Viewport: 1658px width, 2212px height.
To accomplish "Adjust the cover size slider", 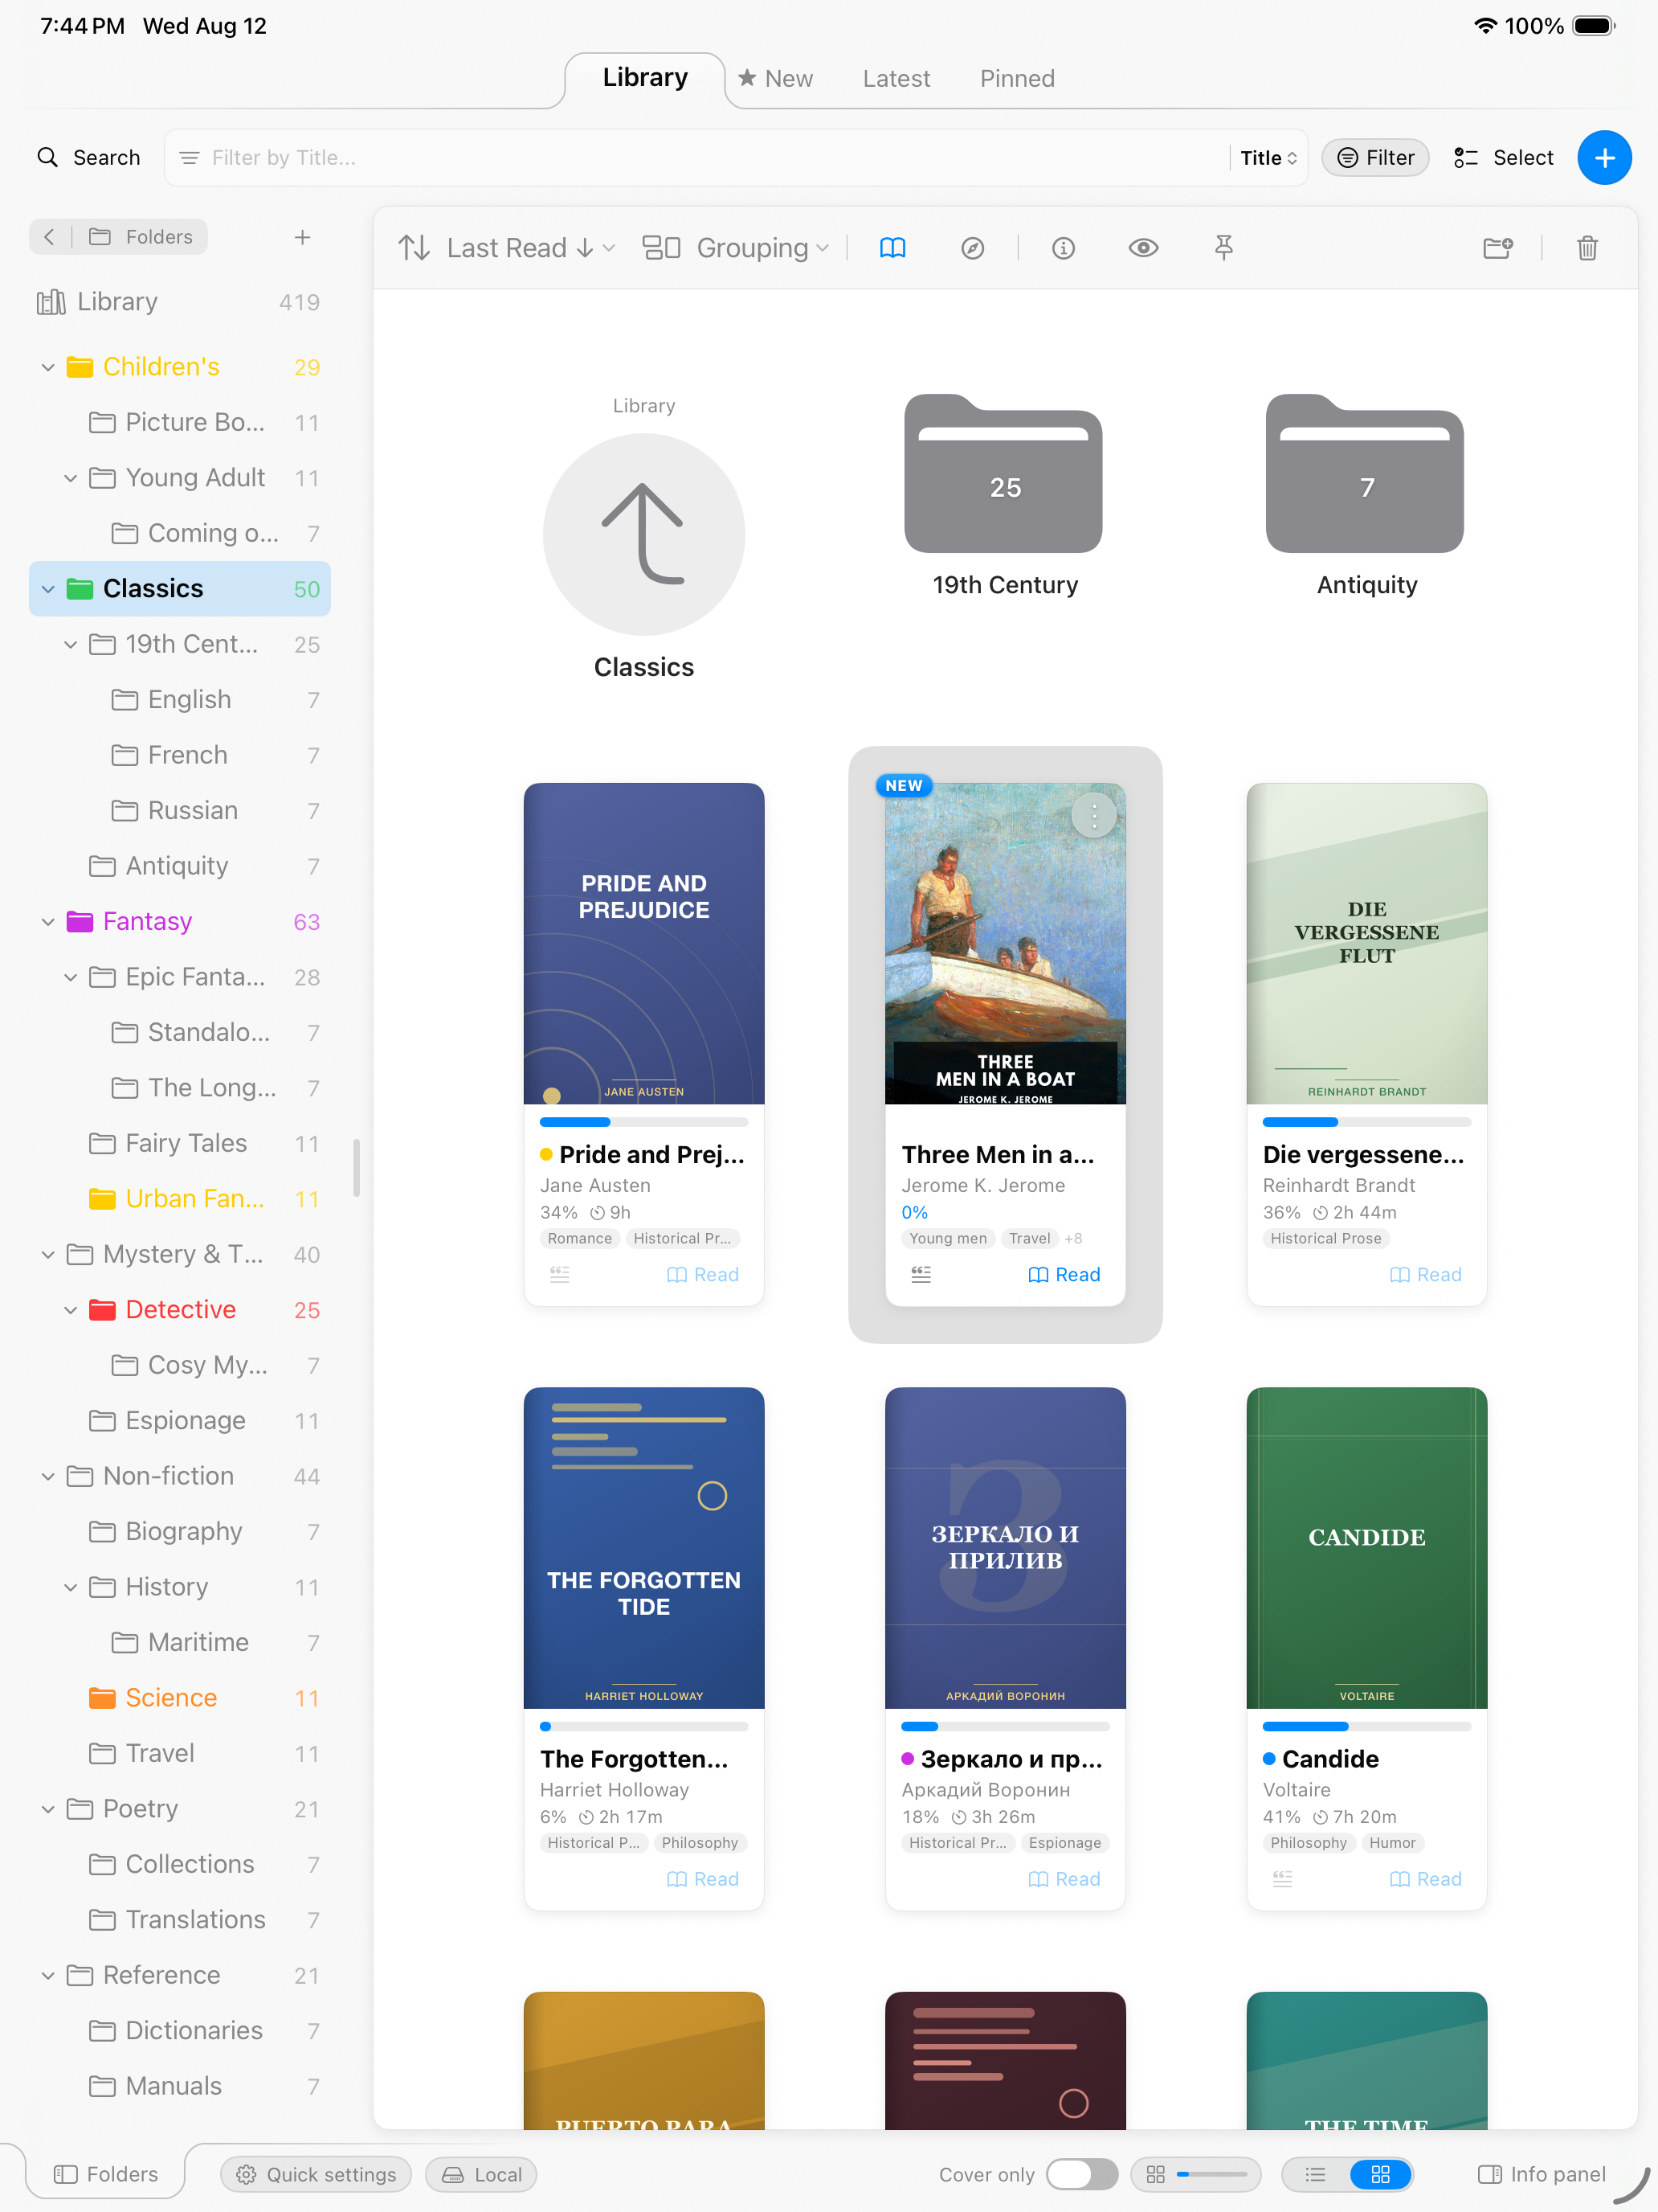I will (1212, 2174).
